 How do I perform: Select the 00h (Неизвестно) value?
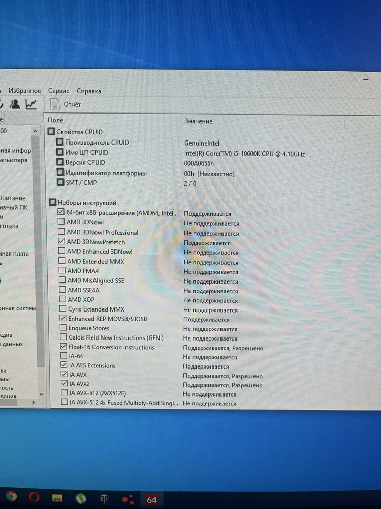pos(209,174)
